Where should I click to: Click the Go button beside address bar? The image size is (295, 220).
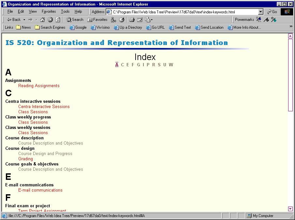pyautogui.click(x=272, y=12)
